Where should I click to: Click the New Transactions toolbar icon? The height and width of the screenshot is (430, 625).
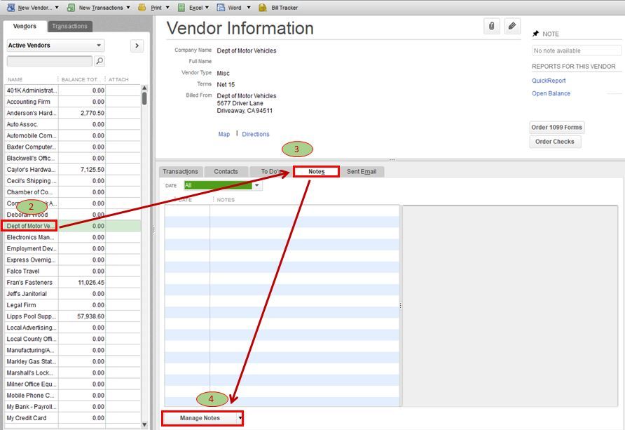click(71, 8)
